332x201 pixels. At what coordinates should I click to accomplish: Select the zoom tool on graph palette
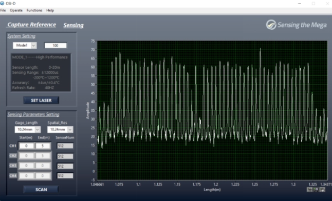(316, 190)
